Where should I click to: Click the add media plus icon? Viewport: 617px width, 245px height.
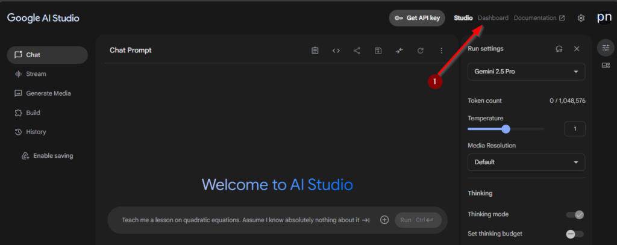point(384,220)
